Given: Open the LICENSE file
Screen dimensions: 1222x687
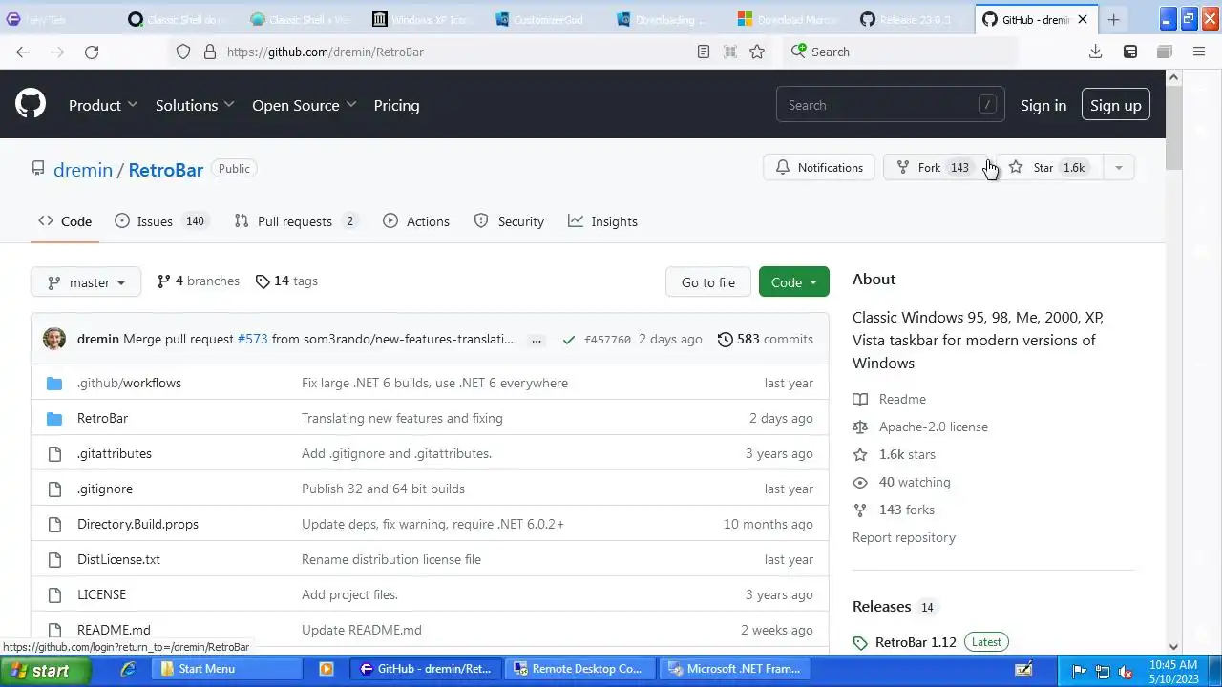Looking at the screenshot, I should pos(101,594).
